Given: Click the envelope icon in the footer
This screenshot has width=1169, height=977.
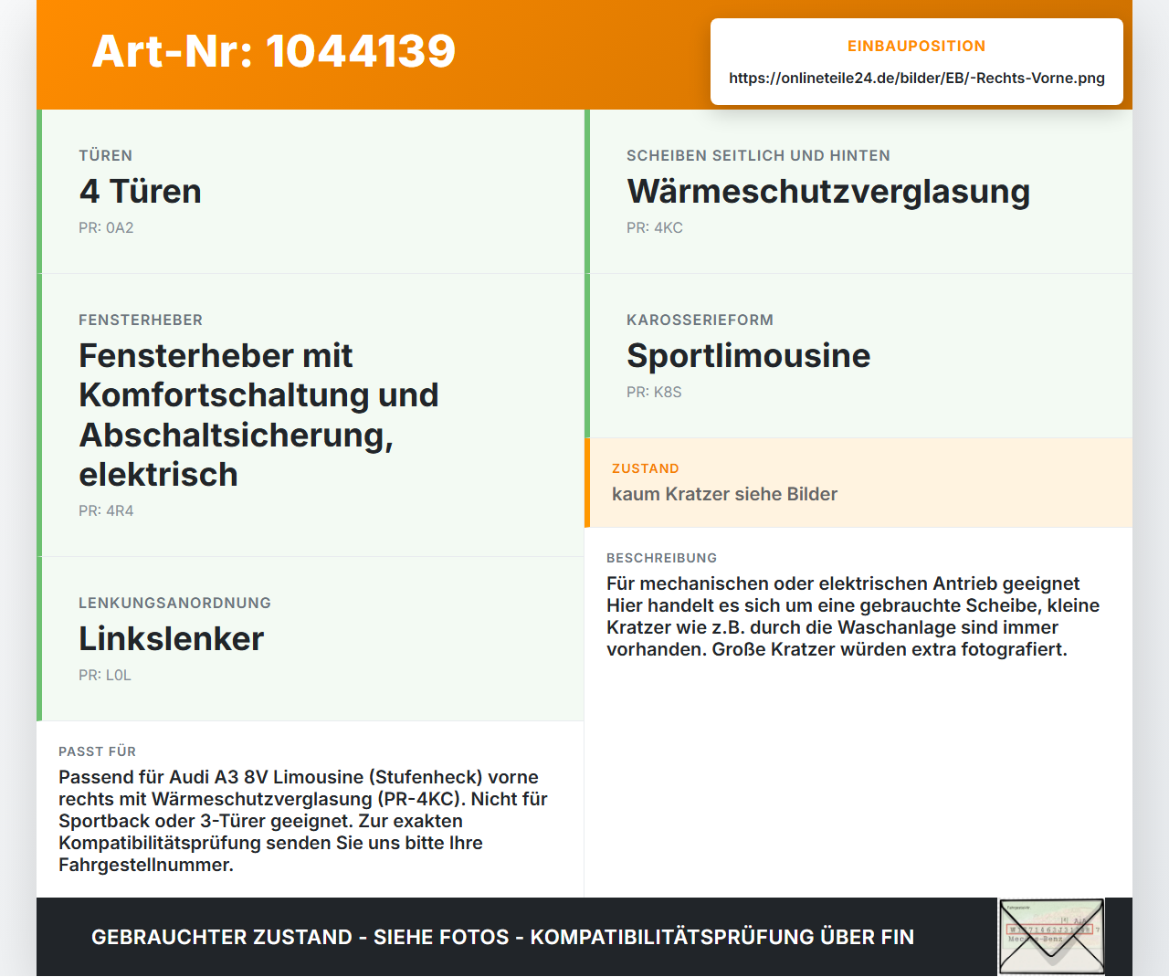Looking at the screenshot, I should (x=1051, y=937).
